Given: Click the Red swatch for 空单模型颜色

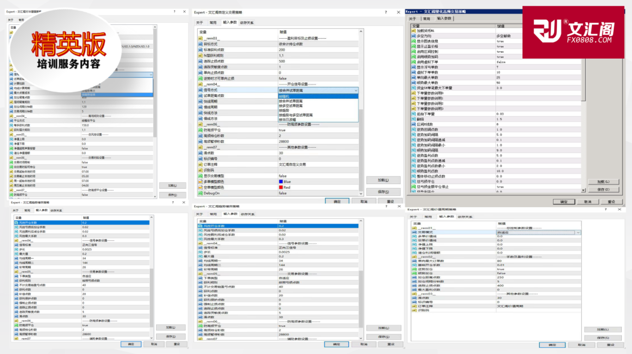Looking at the screenshot, I should [x=281, y=187].
